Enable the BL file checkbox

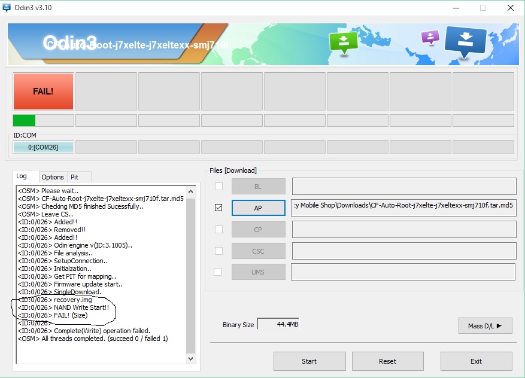tap(219, 187)
